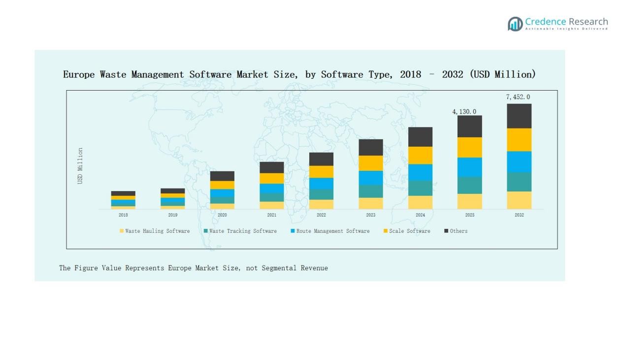Screen dimensions: 624x351
Task: Click the orange Scale Software legend marker
Action: (x=386, y=231)
